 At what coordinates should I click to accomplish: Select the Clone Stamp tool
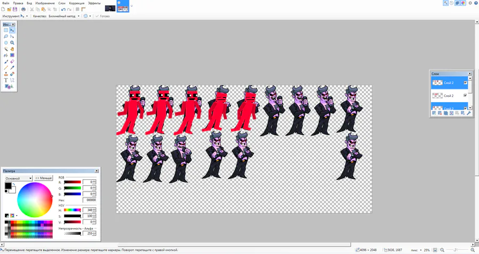[x=6, y=74]
